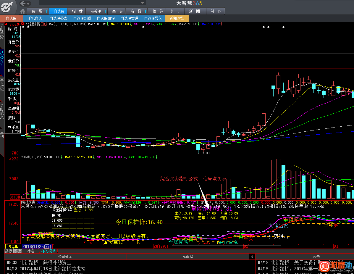
Task: Open the 近期浏览 yellow tab
Action: (x=177, y=18)
